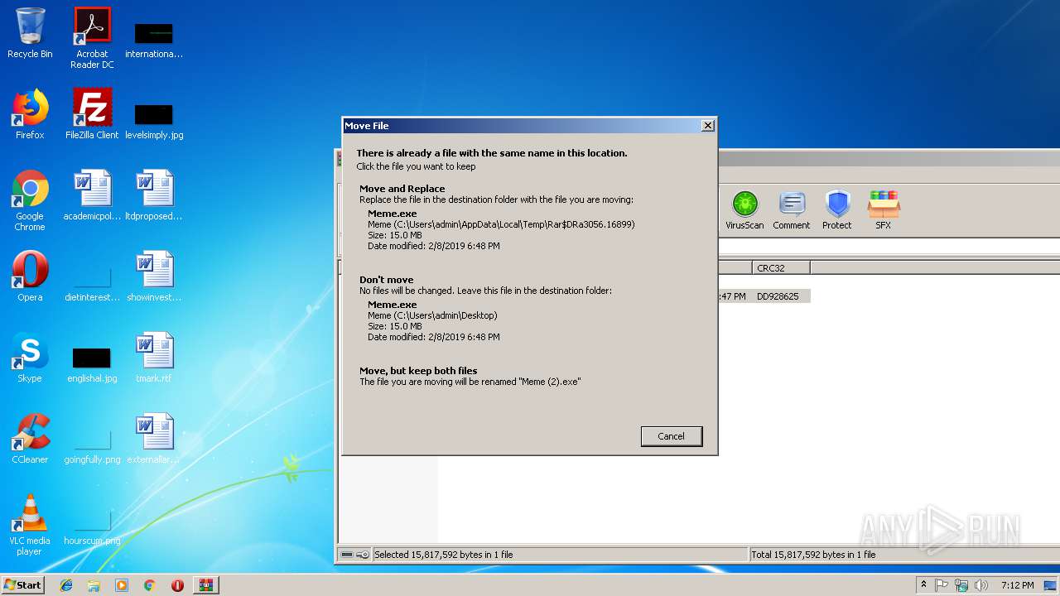Open the media player taskbar icon

122,585
